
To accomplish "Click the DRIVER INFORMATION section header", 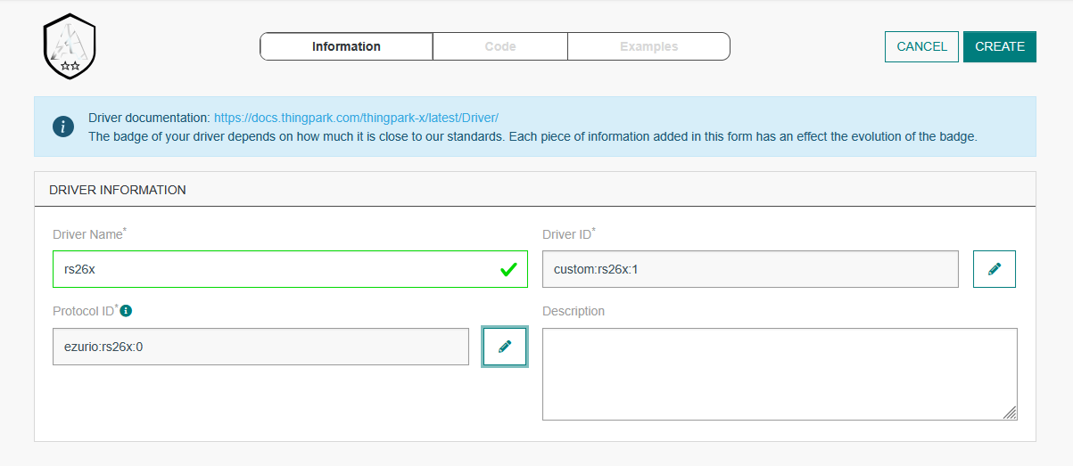I will point(535,190).
